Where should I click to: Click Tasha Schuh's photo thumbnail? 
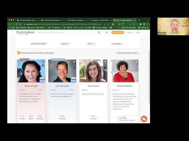(93, 71)
